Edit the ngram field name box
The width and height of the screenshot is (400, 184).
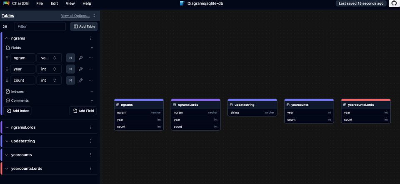pyautogui.click(x=22, y=58)
